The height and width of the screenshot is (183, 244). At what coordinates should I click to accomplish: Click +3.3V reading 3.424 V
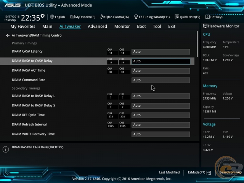point(208,150)
